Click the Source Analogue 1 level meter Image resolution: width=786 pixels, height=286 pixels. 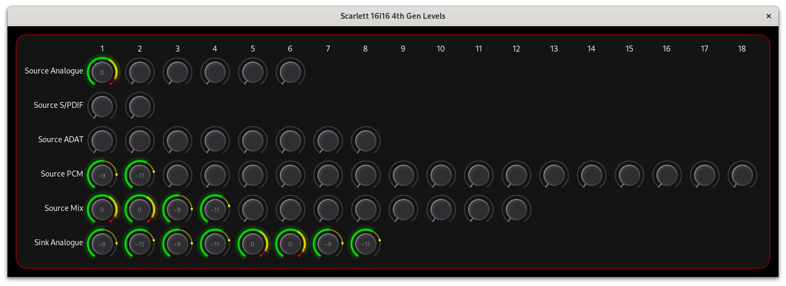tap(102, 71)
